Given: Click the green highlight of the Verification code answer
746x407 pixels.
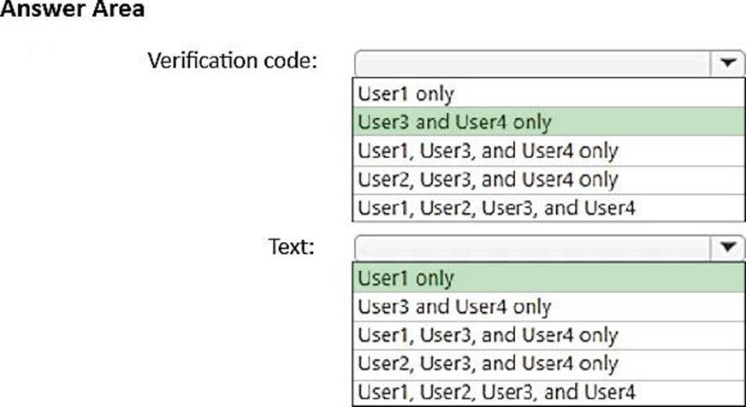Looking at the screenshot, I should [x=548, y=121].
